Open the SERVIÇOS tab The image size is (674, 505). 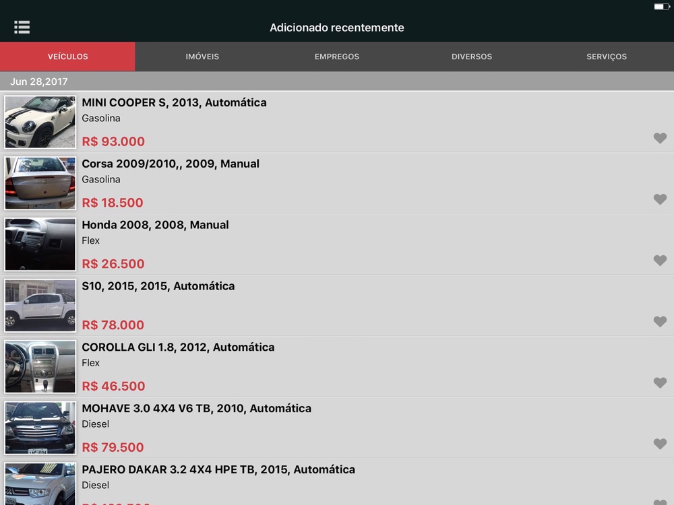[607, 57]
